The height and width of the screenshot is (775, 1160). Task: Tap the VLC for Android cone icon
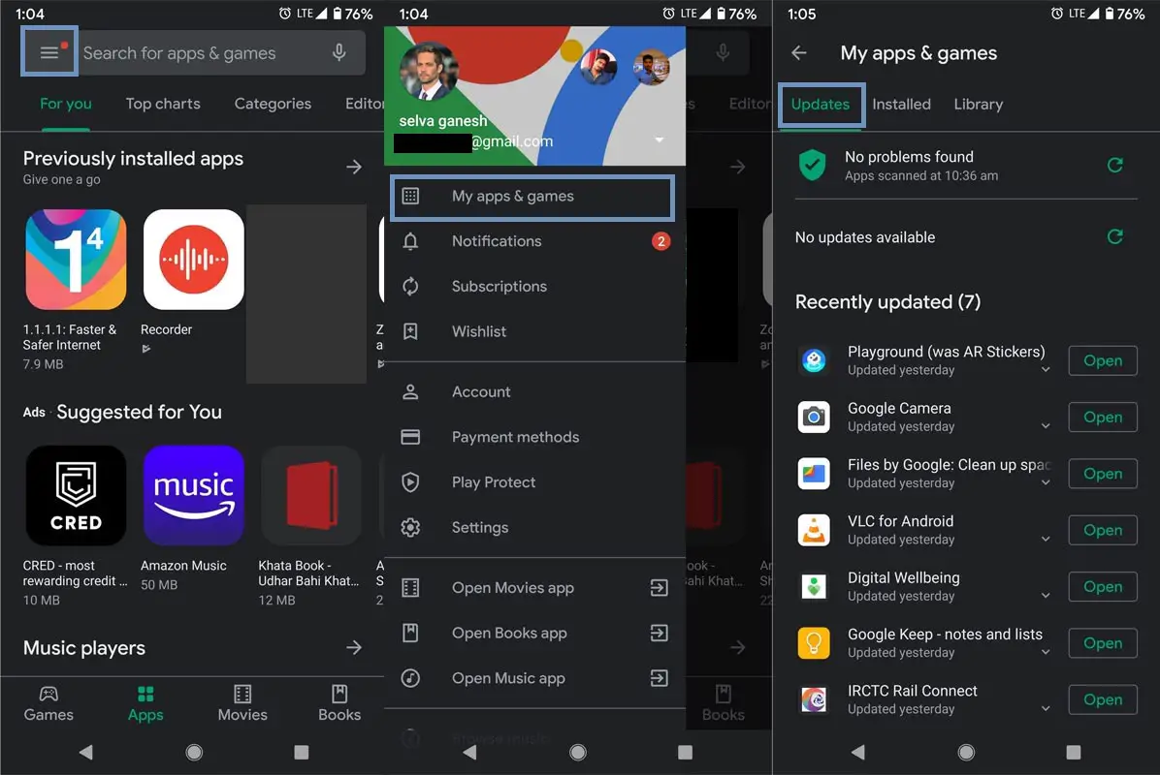point(814,531)
